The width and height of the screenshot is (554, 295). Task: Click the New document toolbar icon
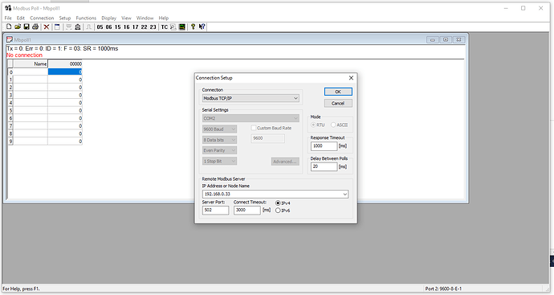[x=9, y=27]
